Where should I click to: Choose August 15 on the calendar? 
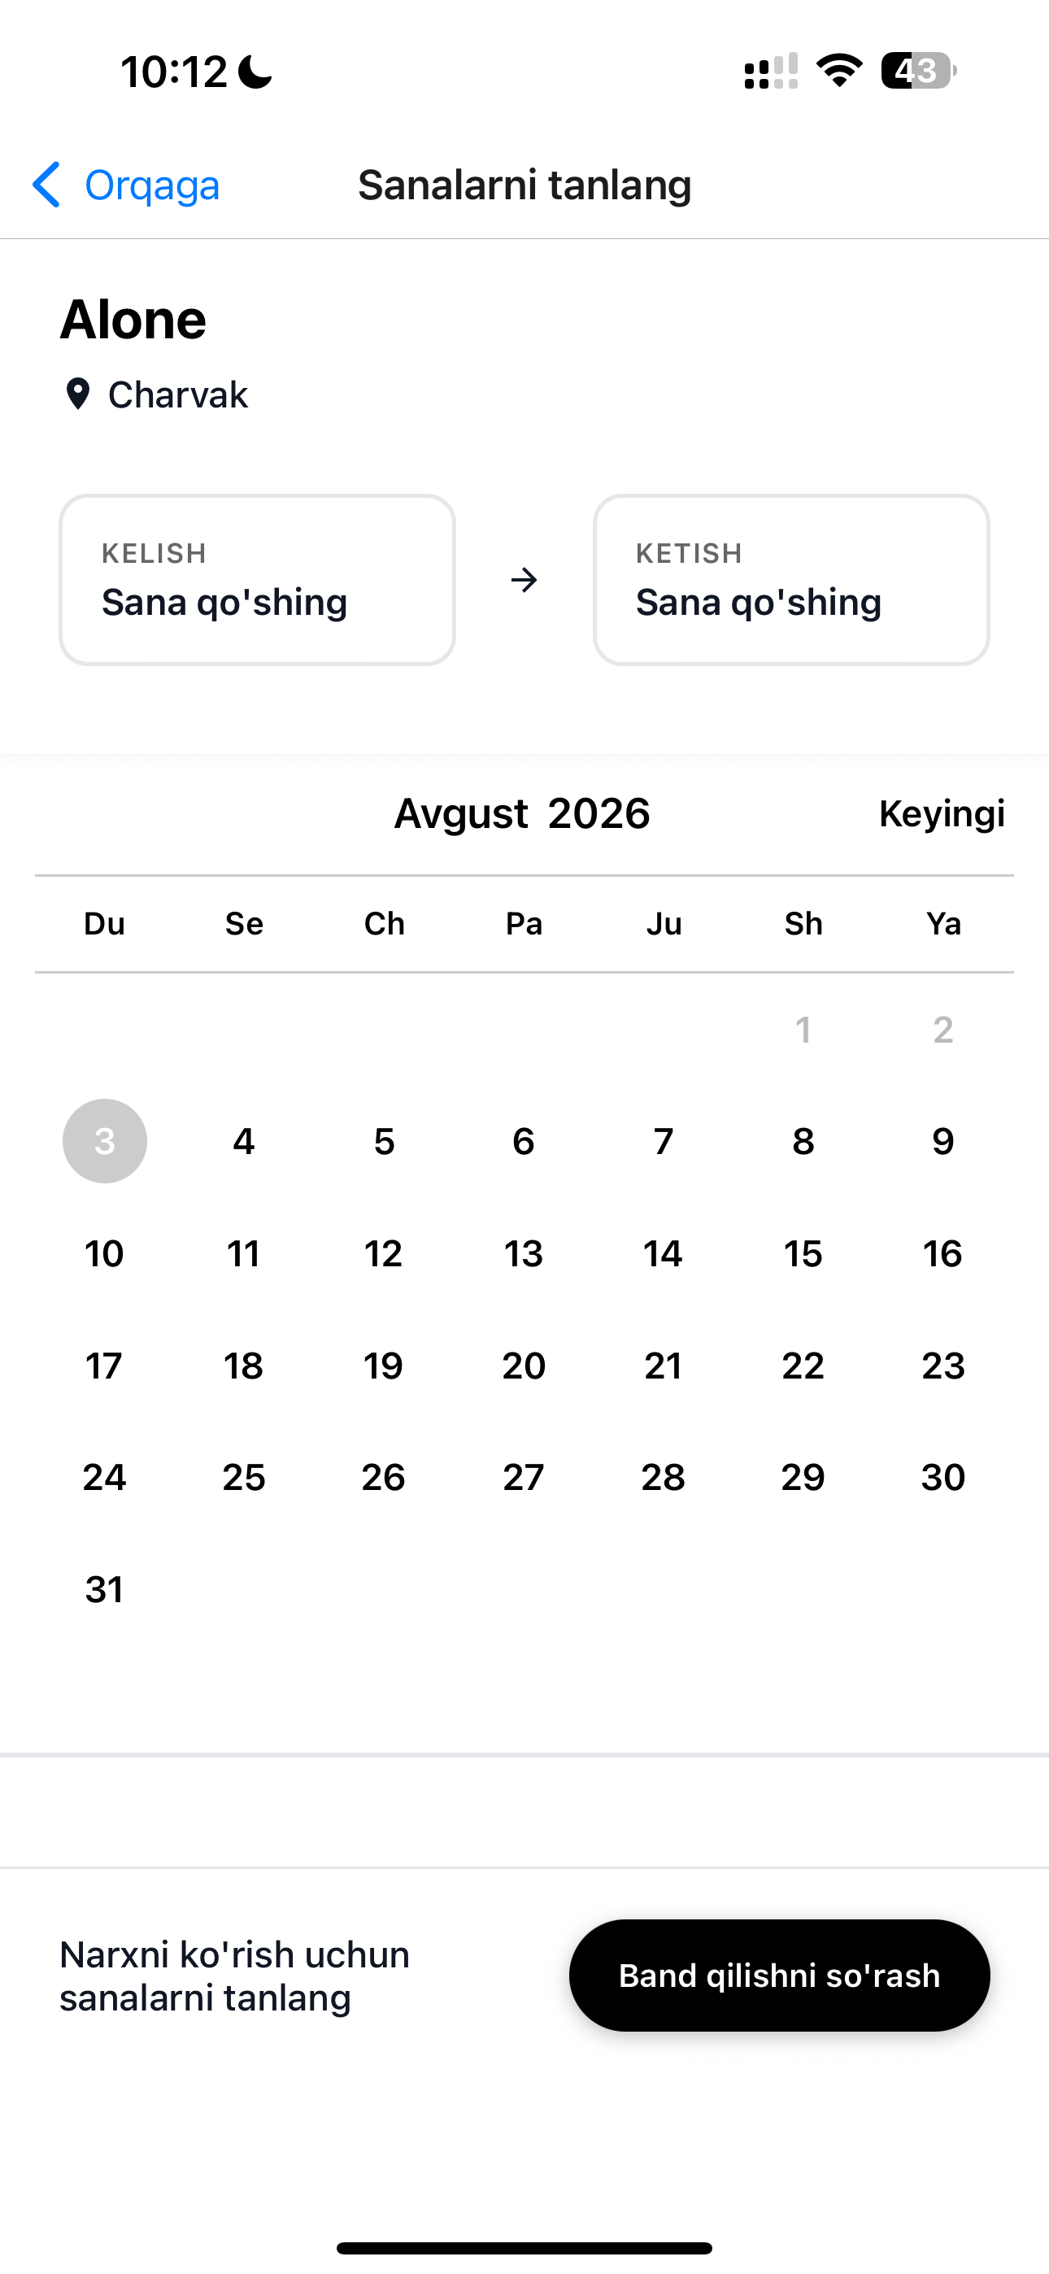(803, 1253)
